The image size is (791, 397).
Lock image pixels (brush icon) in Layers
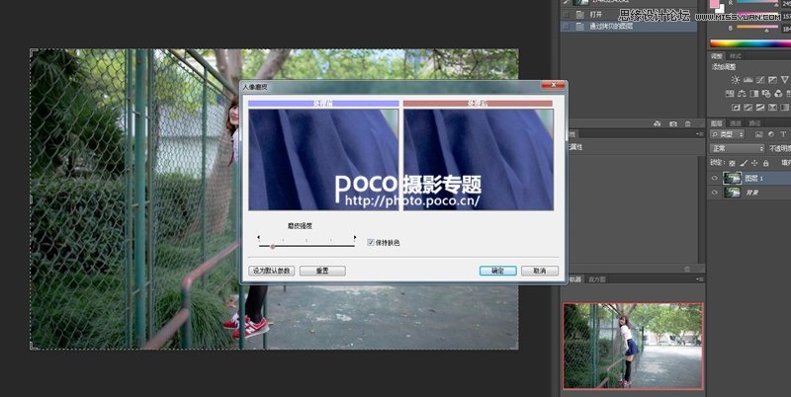(744, 163)
